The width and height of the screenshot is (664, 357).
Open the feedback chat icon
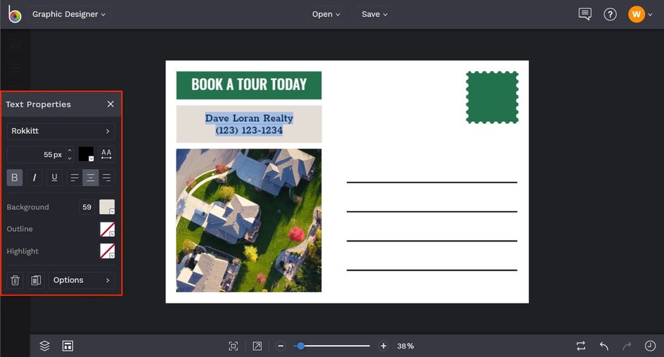[x=585, y=14]
